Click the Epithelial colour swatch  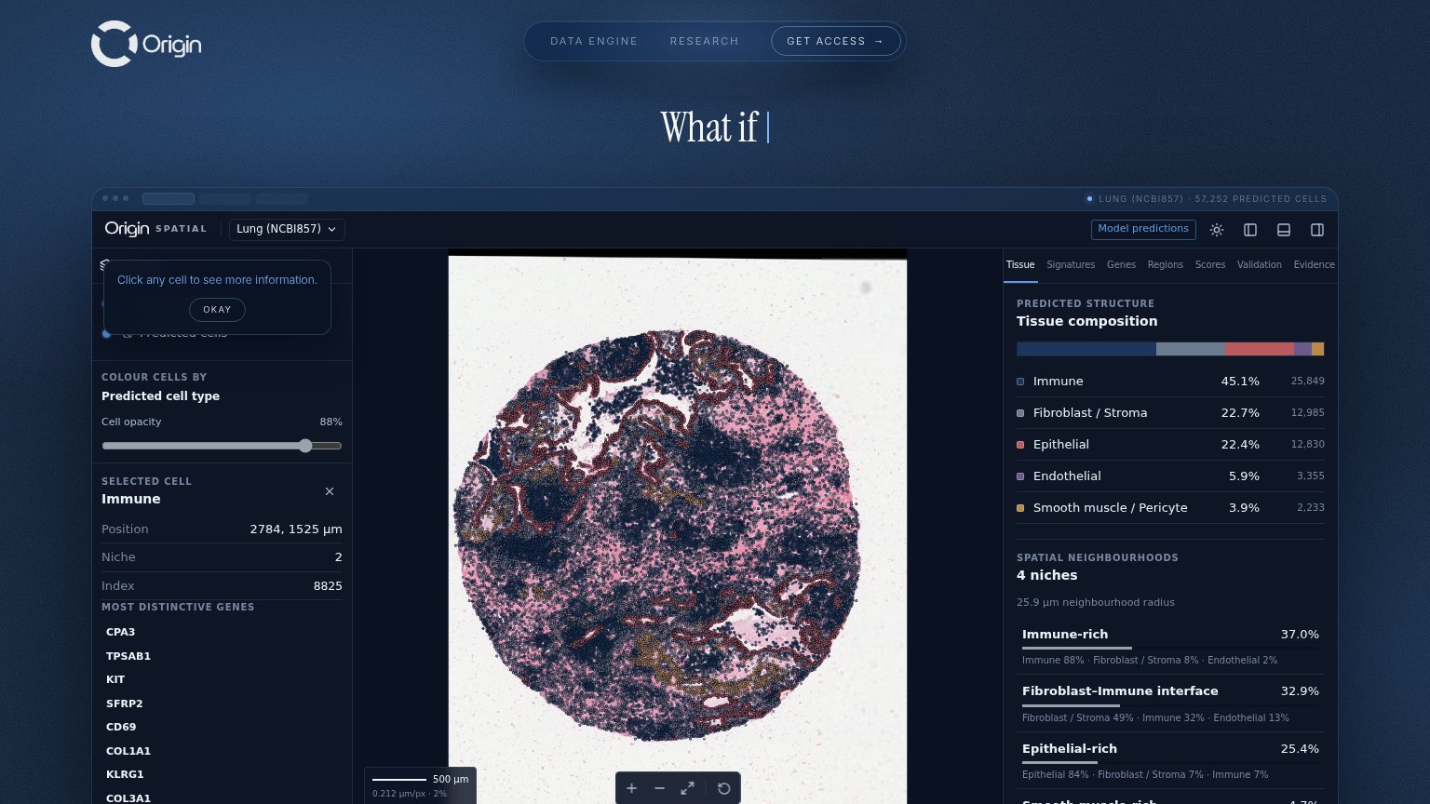1020,445
